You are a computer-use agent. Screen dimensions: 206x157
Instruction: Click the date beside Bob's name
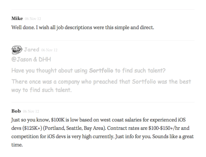[x=30, y=111]
